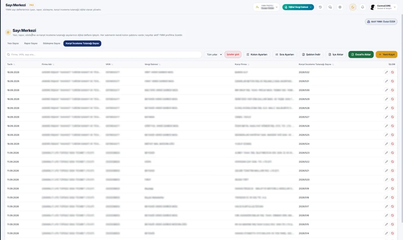The image size is (403, 240).
Task: Toggle the İptaller gizli filter
Action: (x=233, y=54)
